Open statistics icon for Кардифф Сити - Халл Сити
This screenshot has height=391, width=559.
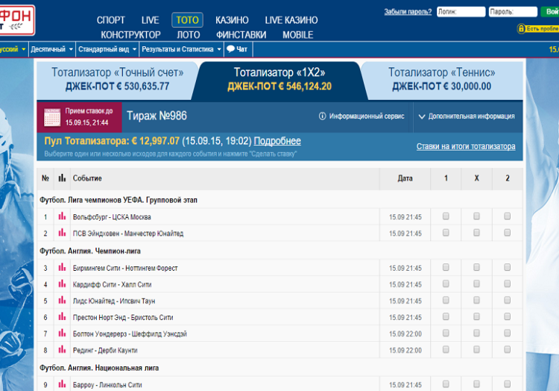pyautogui.click(x=62, y=284)
